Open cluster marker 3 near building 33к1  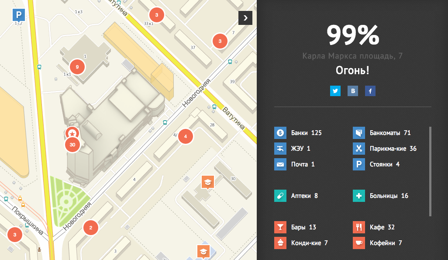157,15
